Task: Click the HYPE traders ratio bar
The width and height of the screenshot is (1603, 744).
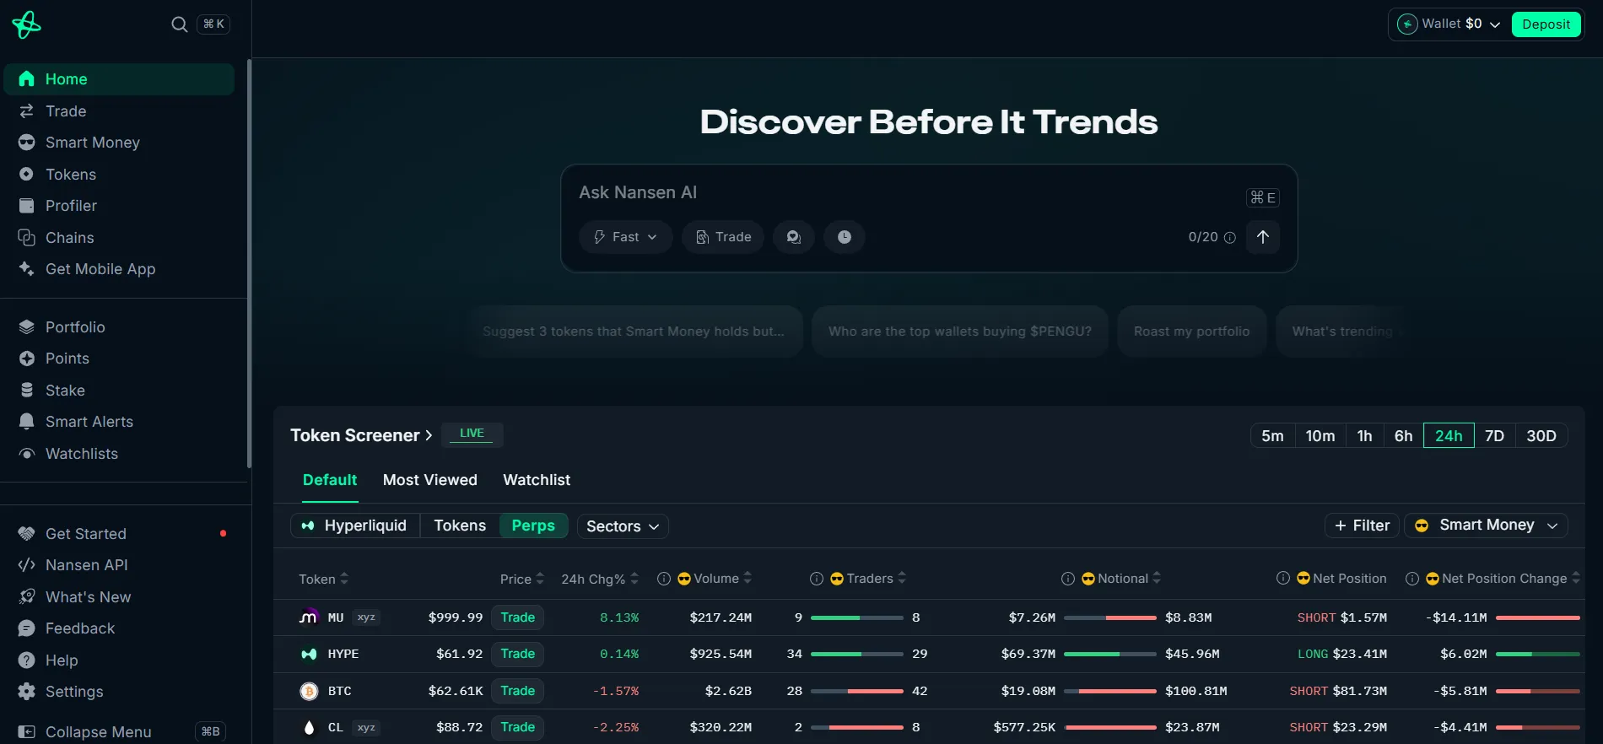Action: pos(856,654)
